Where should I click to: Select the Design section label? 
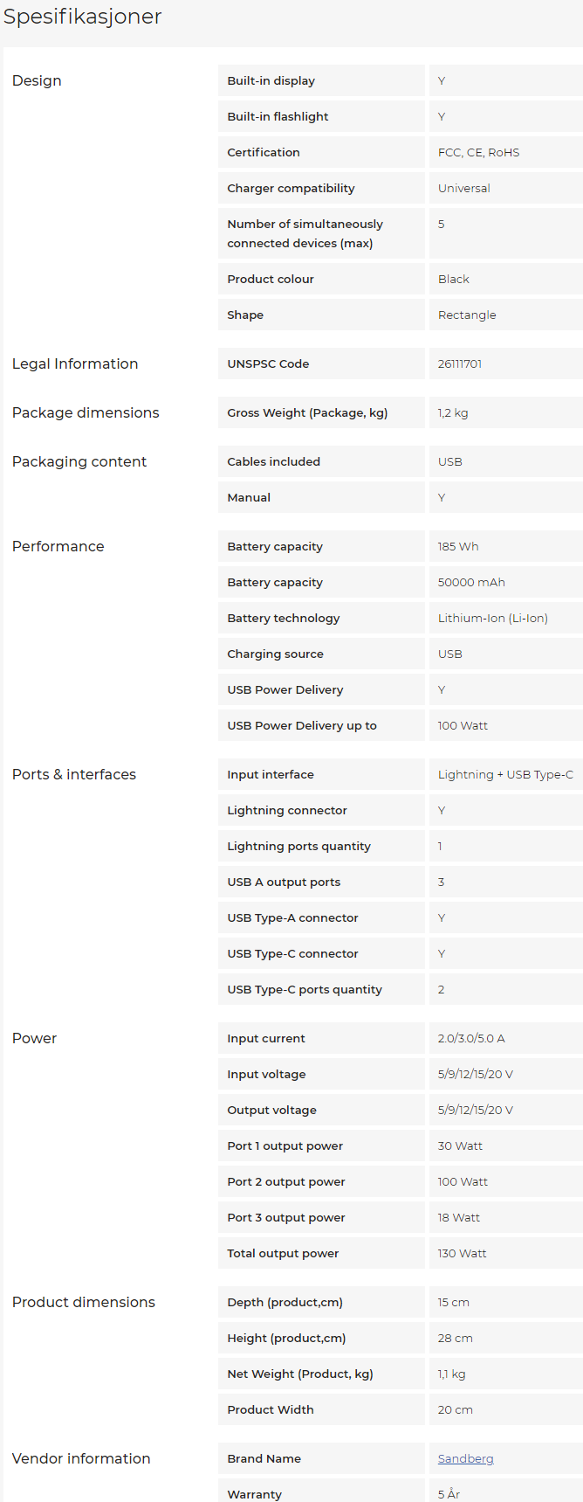[37, 80]
